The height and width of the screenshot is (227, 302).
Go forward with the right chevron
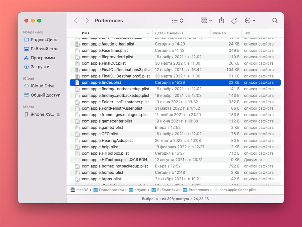tap(87, 21)
